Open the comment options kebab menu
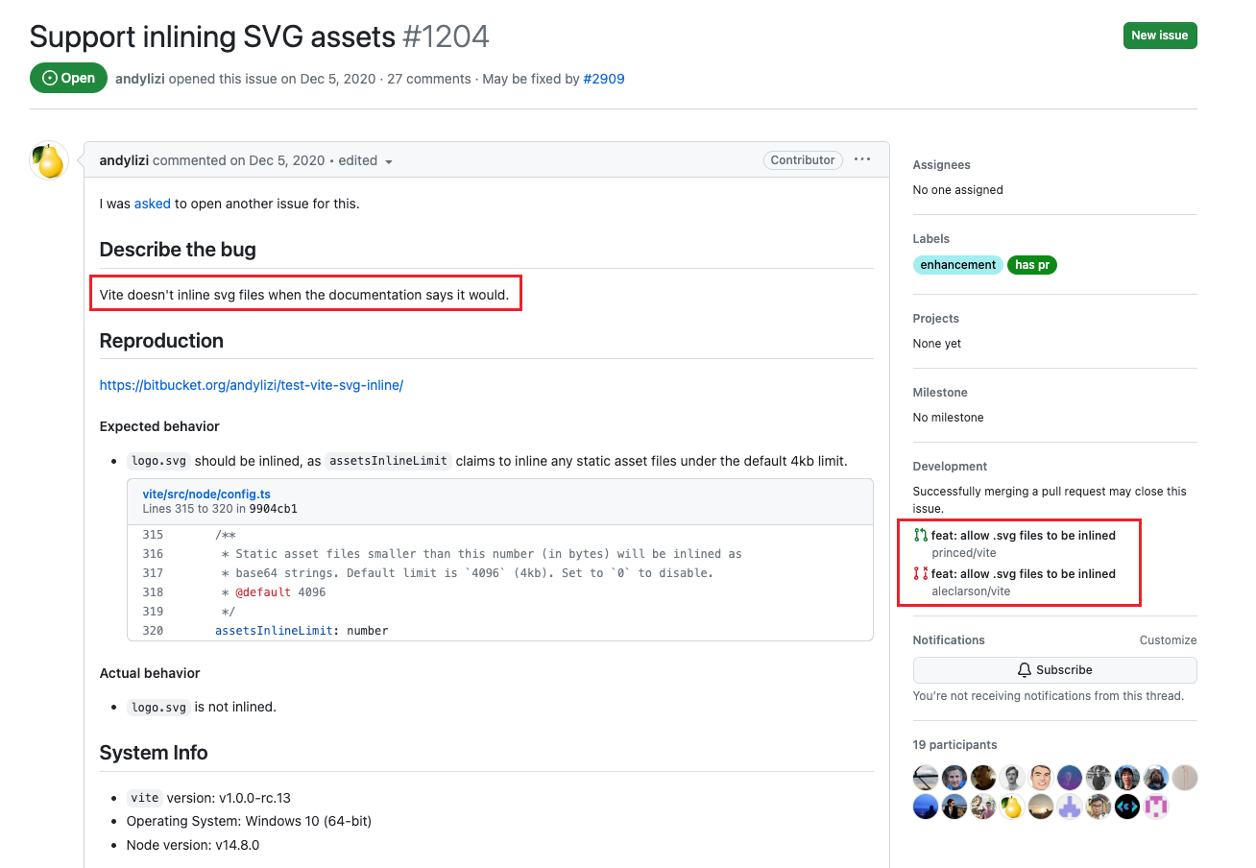1256x868 pixels. [x=861, y=159]
